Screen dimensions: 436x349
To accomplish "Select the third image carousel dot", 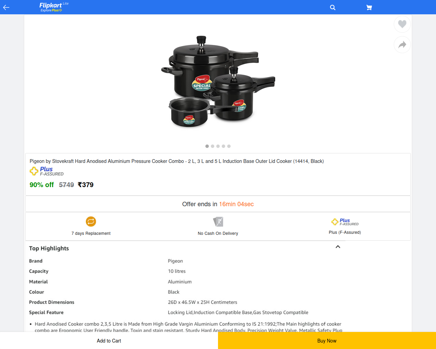I will [x=218, y=146].
